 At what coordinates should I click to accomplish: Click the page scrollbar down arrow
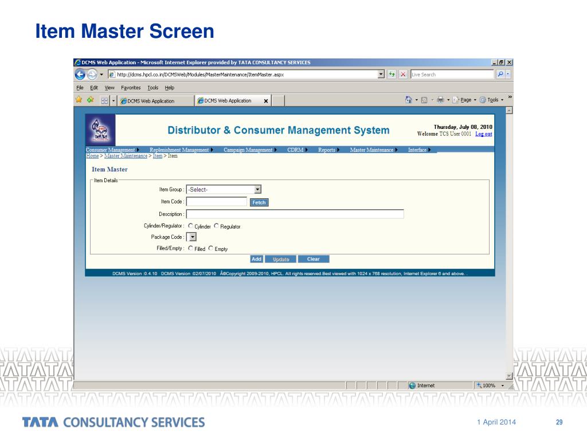[x=509, y=376]
